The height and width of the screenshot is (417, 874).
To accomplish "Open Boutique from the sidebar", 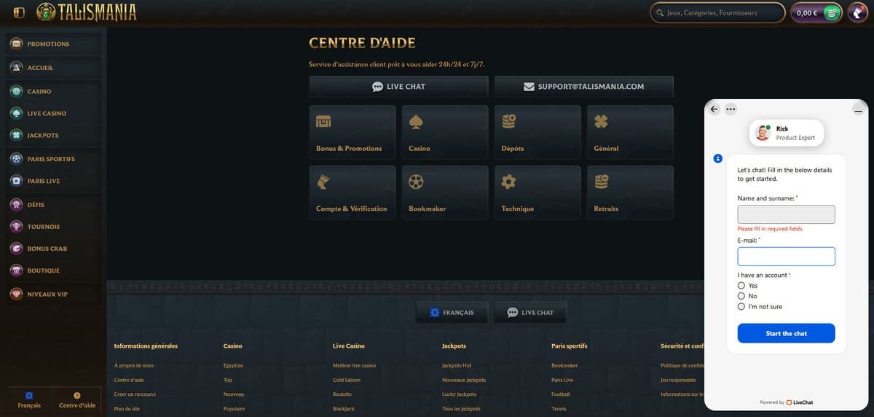I will 55,270.
